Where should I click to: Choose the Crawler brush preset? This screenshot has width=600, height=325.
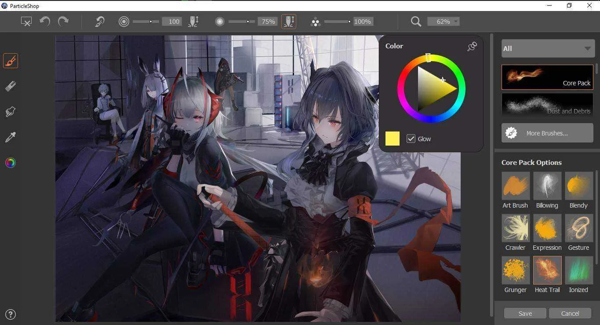(516, 233)
